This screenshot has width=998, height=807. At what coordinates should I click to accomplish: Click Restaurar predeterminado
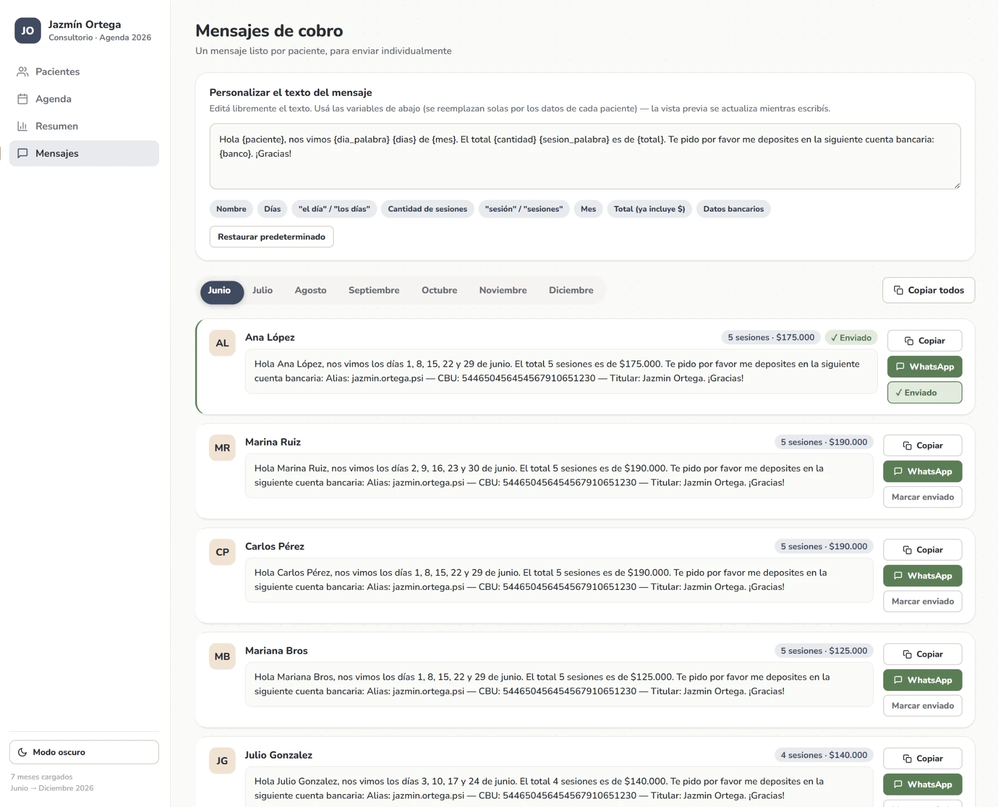point(271,237)
